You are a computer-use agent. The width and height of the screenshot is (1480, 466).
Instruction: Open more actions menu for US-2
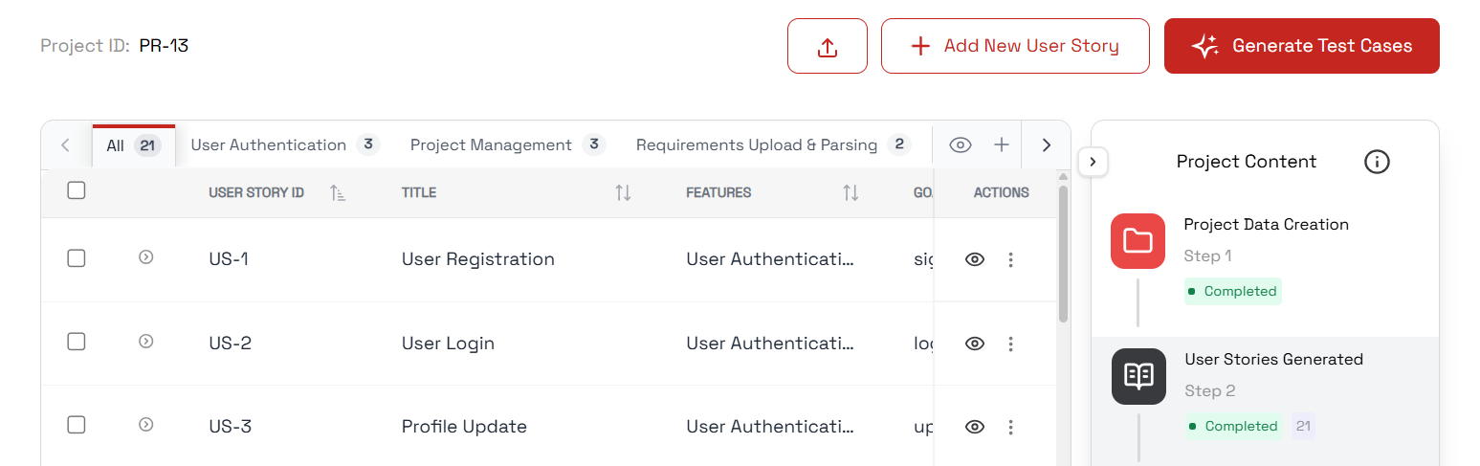(1011, 344)
